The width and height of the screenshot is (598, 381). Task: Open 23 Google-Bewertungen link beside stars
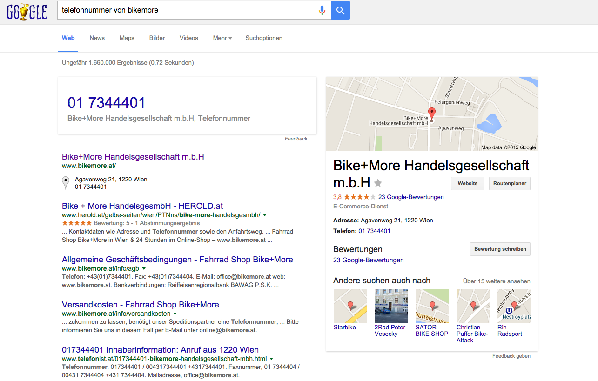(411, 197)
